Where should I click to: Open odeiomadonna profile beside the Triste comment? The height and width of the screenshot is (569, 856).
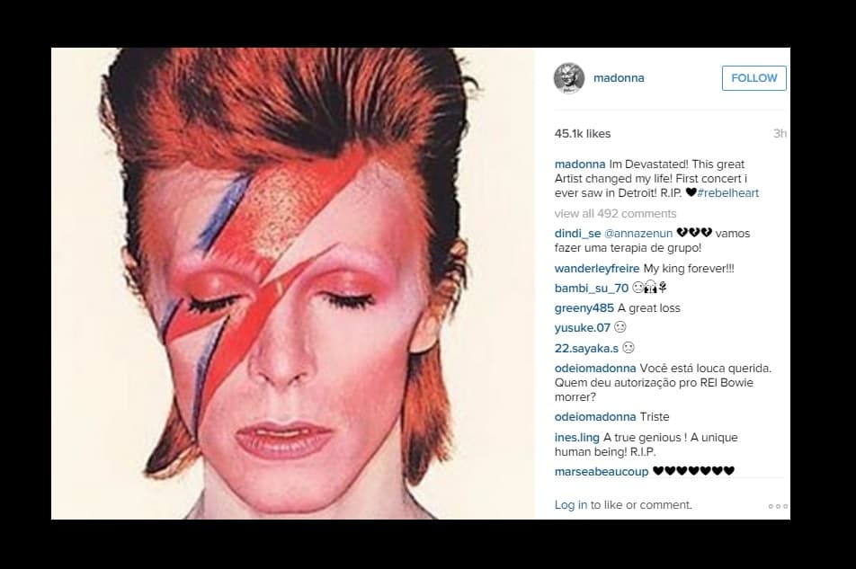coord(595,417)
